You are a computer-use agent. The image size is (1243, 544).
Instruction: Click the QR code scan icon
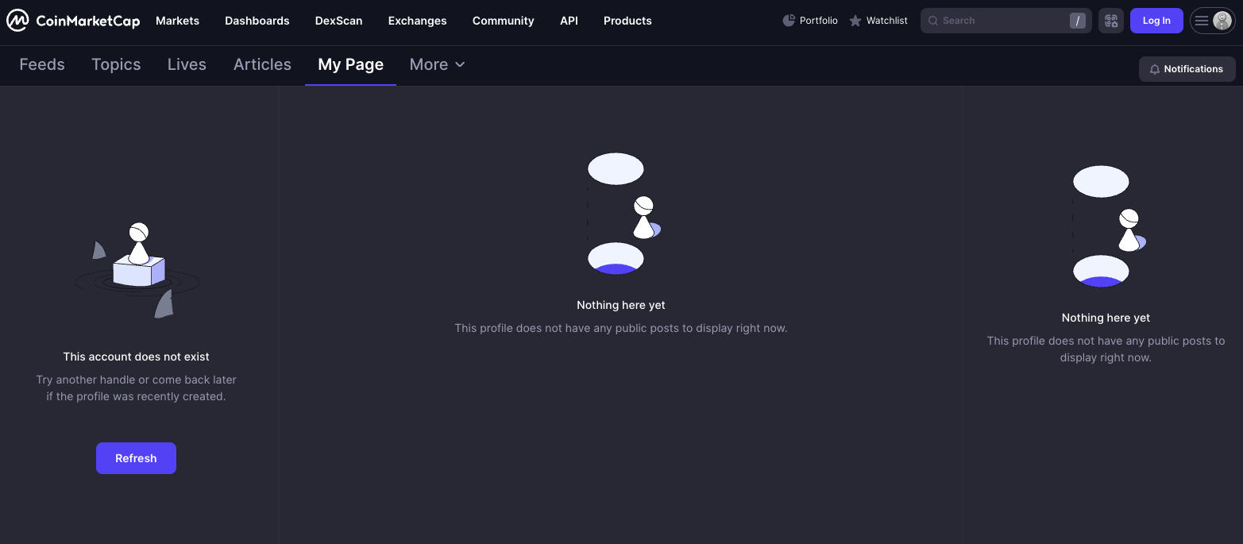point(1111,21)
